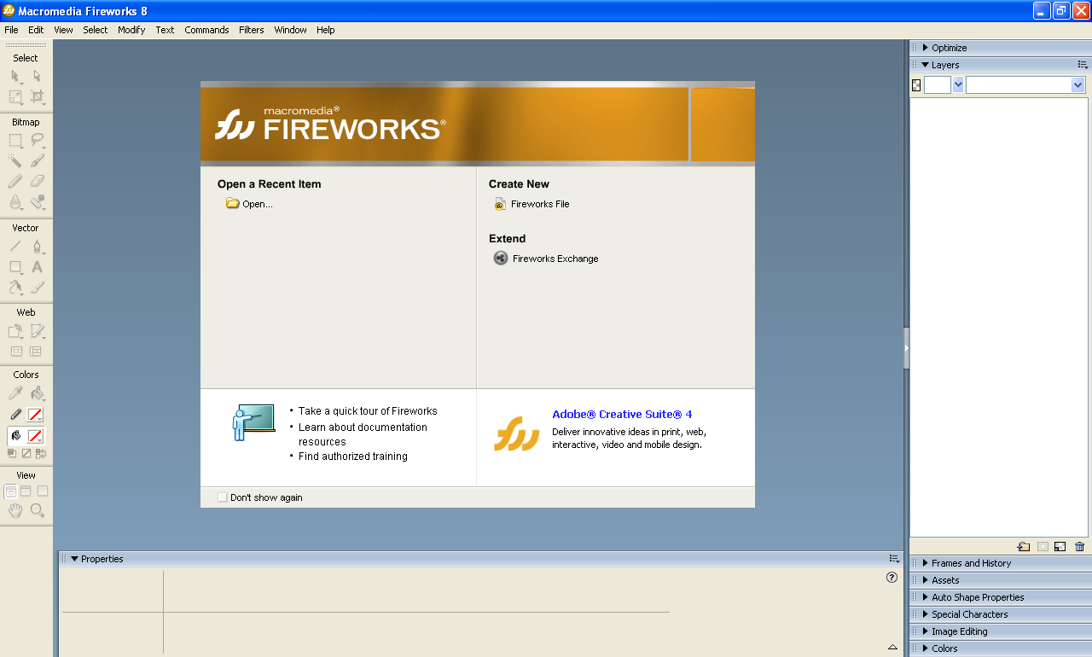Select the Zoom magnifier tool
This screenshot has height=657, width=1092.
37,510
